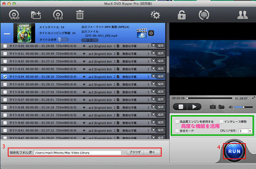Viewport: 256px width, 169px height.
Task: Open the CPUコア使用 dropdown
Action: pyautogui.click(x=245, y=131)
